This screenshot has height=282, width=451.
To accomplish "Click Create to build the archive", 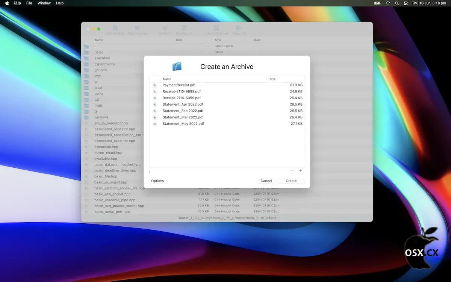I will click(x=291, y=181).
